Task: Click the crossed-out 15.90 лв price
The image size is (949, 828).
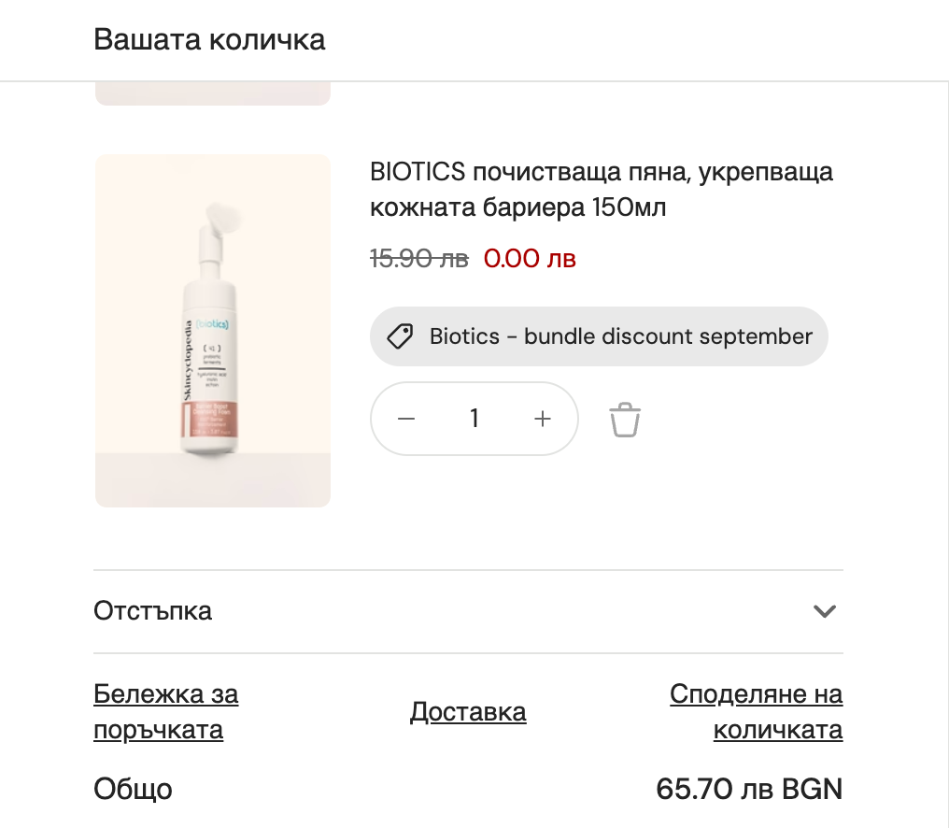Action: 418,259
